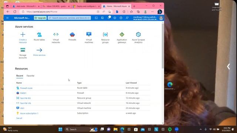Viewport: 237px width, 133px height.
Task: Open Spotify from taskbar
Action: tap(170, 129)
